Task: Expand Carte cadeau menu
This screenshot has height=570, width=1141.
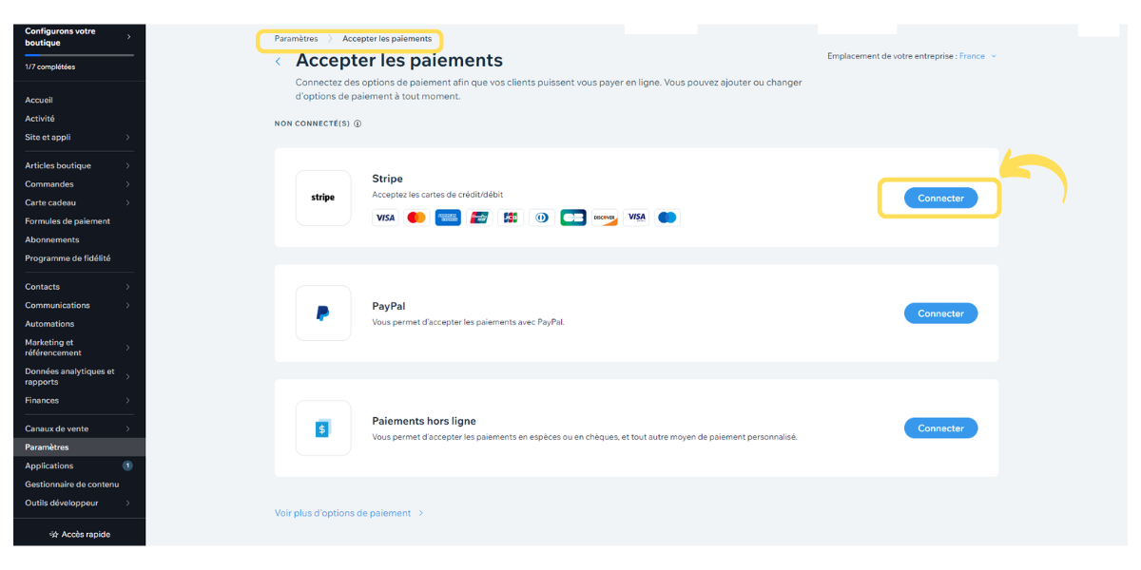Action: pyautogui.click(x=79, y=202)
